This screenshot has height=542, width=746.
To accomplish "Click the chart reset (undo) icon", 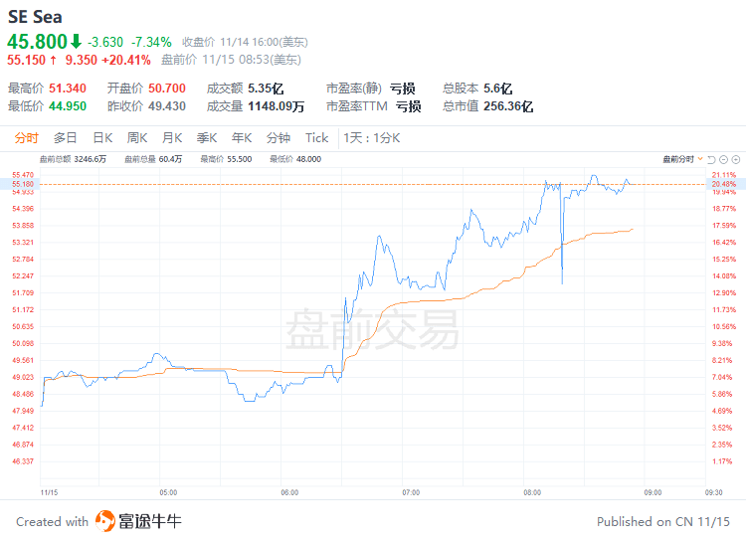I will coord(711,159).
